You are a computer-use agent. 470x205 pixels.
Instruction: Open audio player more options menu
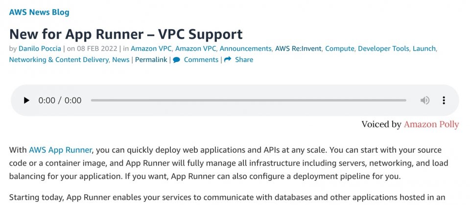pyautogui.click(x=444, y=101)
